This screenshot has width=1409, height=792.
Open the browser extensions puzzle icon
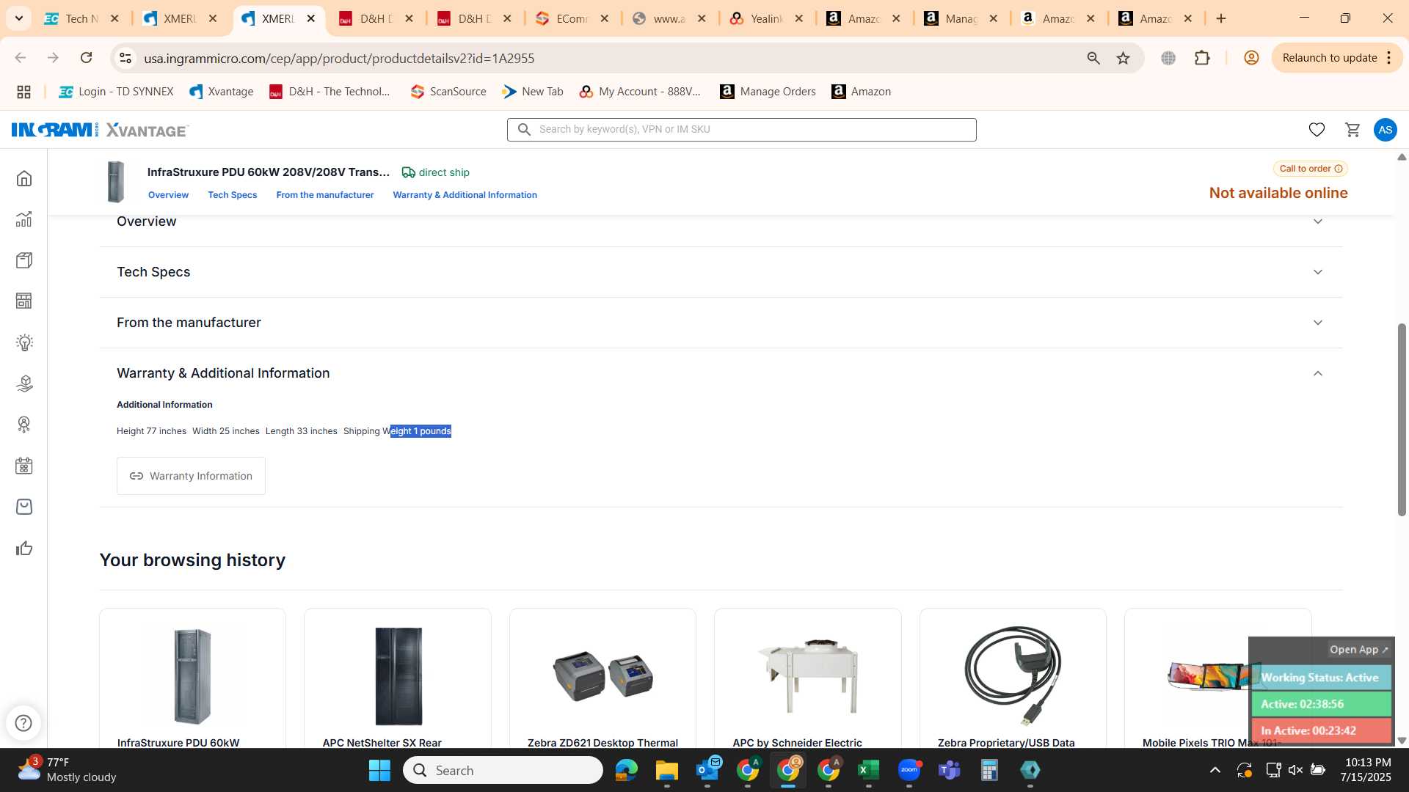1202,58
